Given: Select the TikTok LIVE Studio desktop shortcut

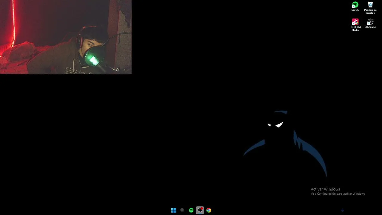Looking at the screenshot, I should pyautogui.click(x=355, y=25).
